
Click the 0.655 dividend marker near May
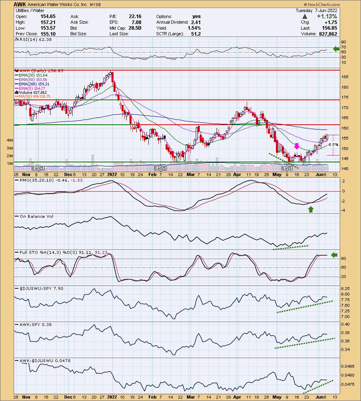[286, 168]
